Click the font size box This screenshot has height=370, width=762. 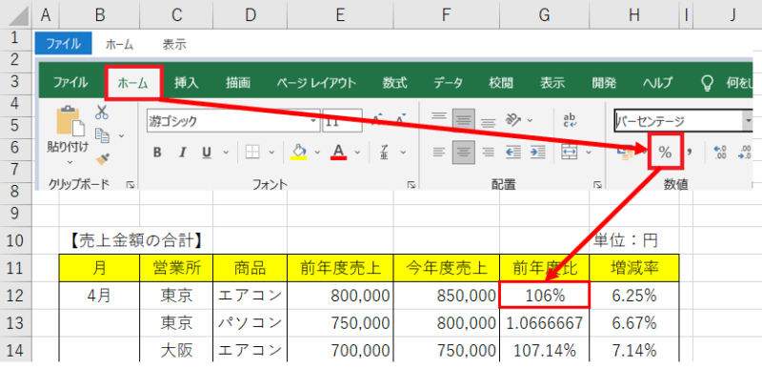click(x=342, y=121)
